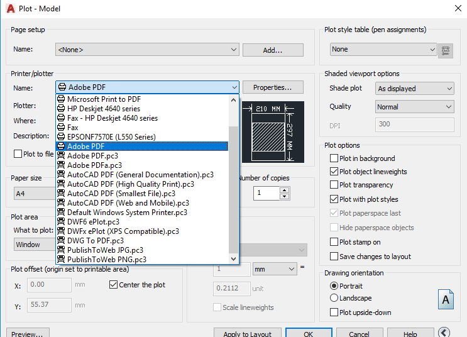Open A4 paper size dropdown
This screenshot has height=337, width=467.
pyautogui.click(x=35, y=194)
